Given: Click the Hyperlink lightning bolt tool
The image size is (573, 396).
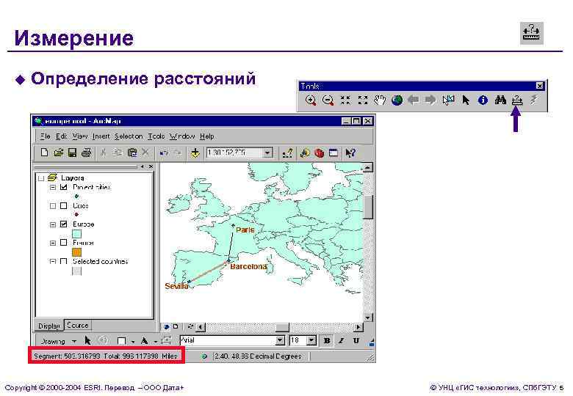Looking at the screenshot, I should [x=534, y=100].
